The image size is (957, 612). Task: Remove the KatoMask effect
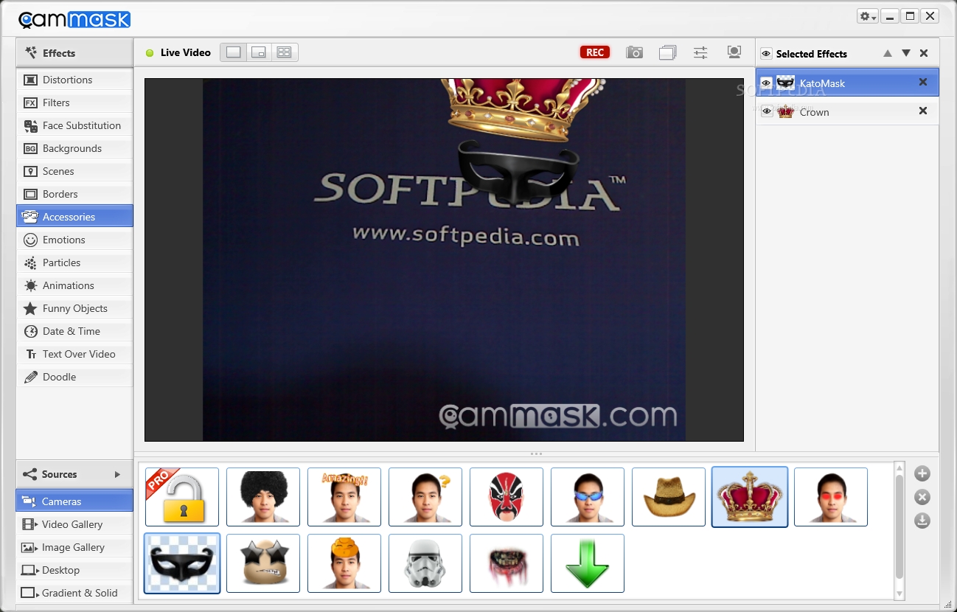[x=923, y=82]
